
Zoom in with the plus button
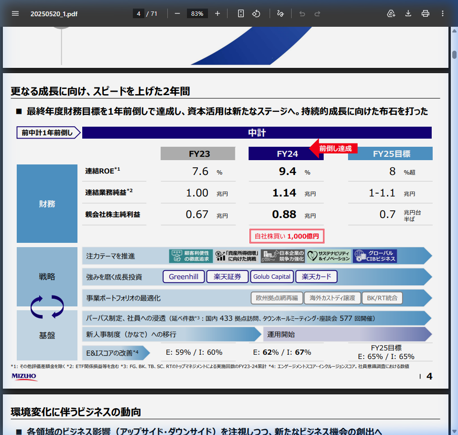coord(218,13)
